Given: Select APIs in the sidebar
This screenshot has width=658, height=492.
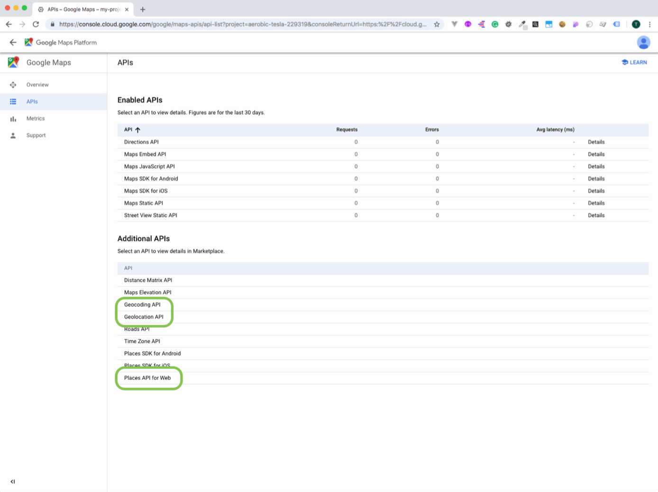Looking at the screenshot, I should tap(32, 101).
